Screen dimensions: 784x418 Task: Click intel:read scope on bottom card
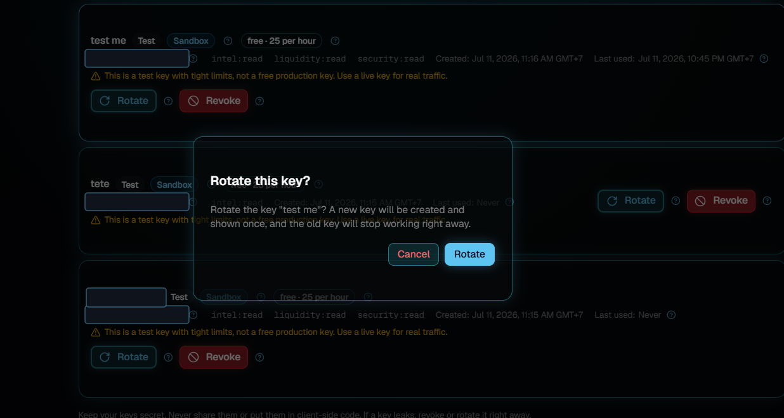point(237,315)
